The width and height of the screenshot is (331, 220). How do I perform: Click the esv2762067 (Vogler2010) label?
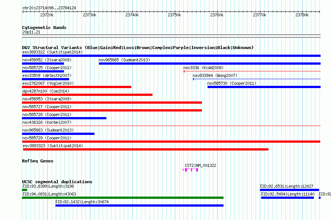[x=48, y=83]
